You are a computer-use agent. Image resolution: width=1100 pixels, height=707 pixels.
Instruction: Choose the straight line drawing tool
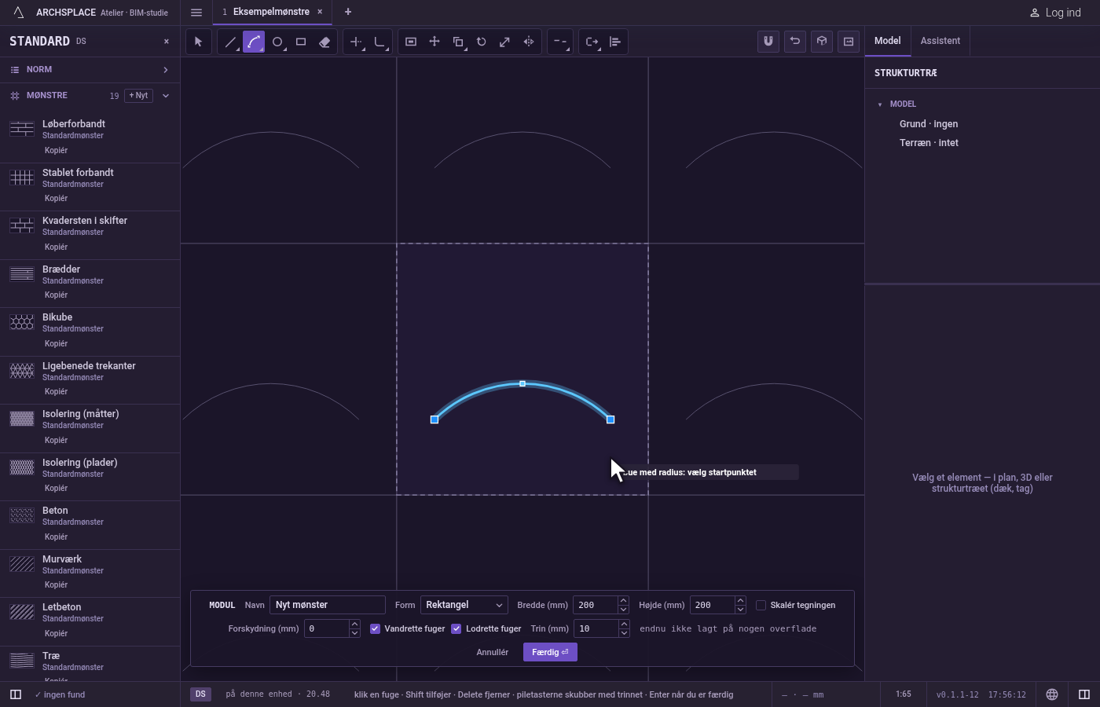pos(230,42)
